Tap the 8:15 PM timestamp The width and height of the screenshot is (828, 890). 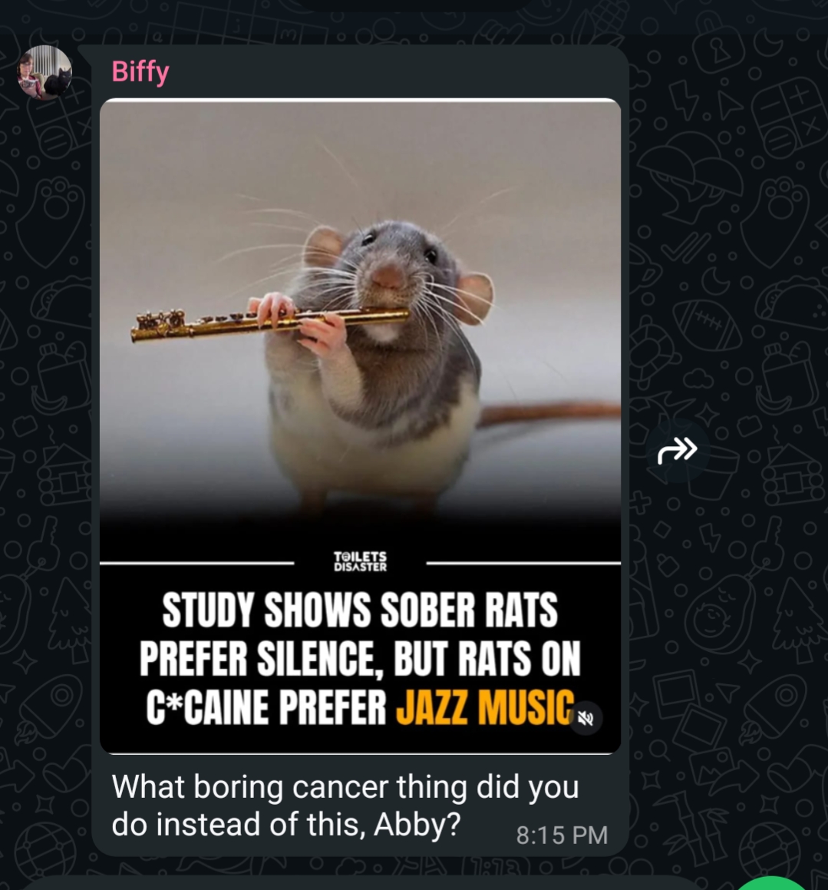tap(562, 835)
